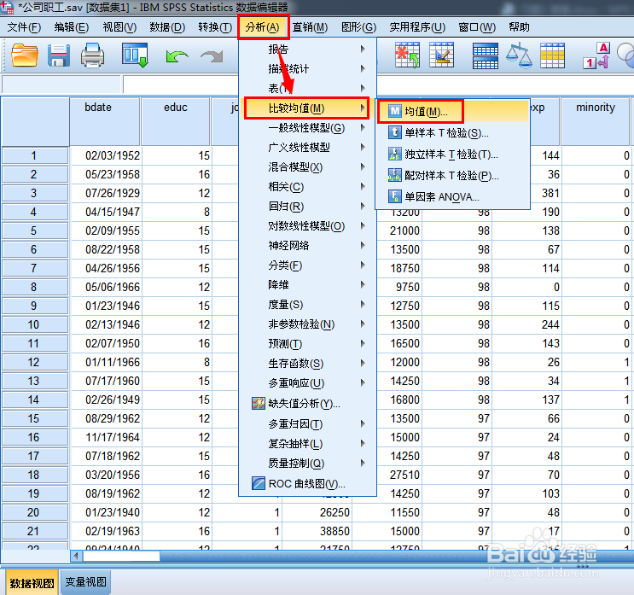Open the 数据(D) menu

pos(167,27)
